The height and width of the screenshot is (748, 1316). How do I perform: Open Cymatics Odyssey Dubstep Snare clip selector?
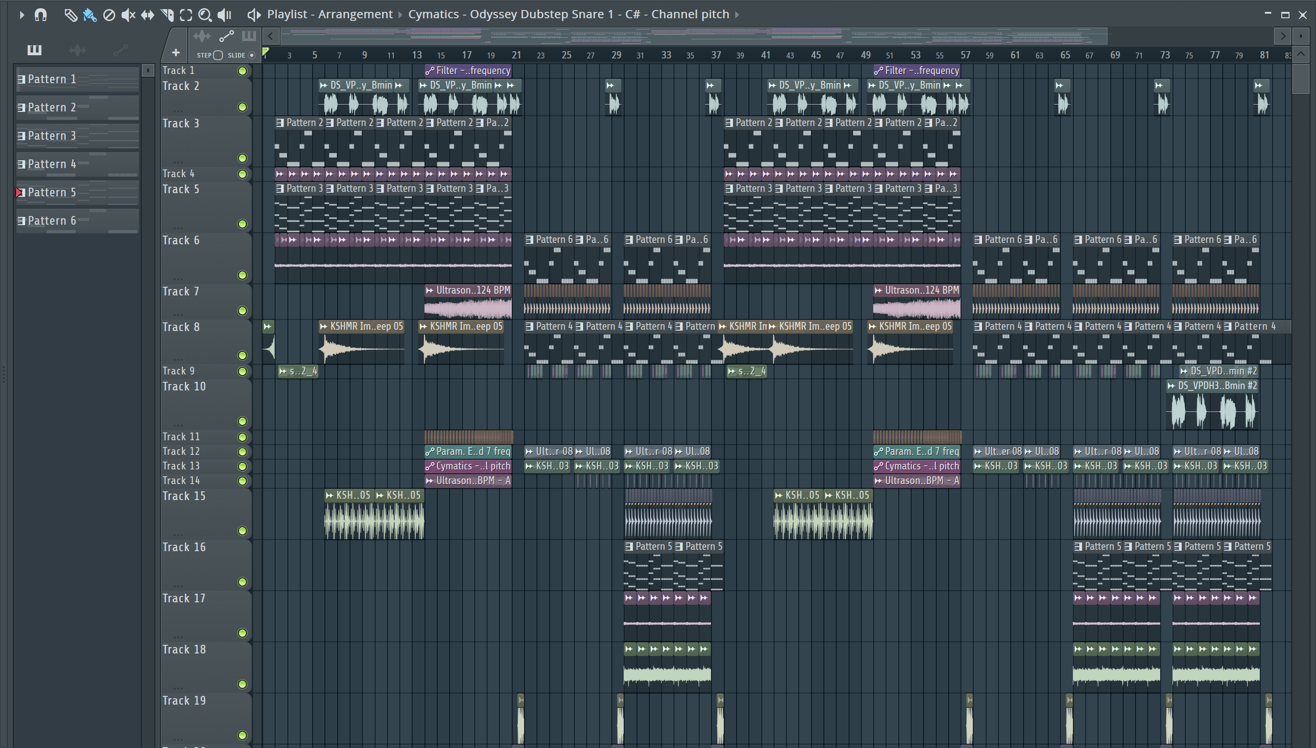568,15
